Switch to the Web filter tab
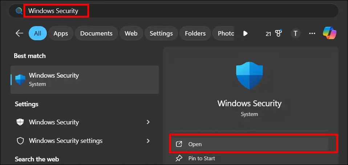348x165 pixels. tap(131, 33)
